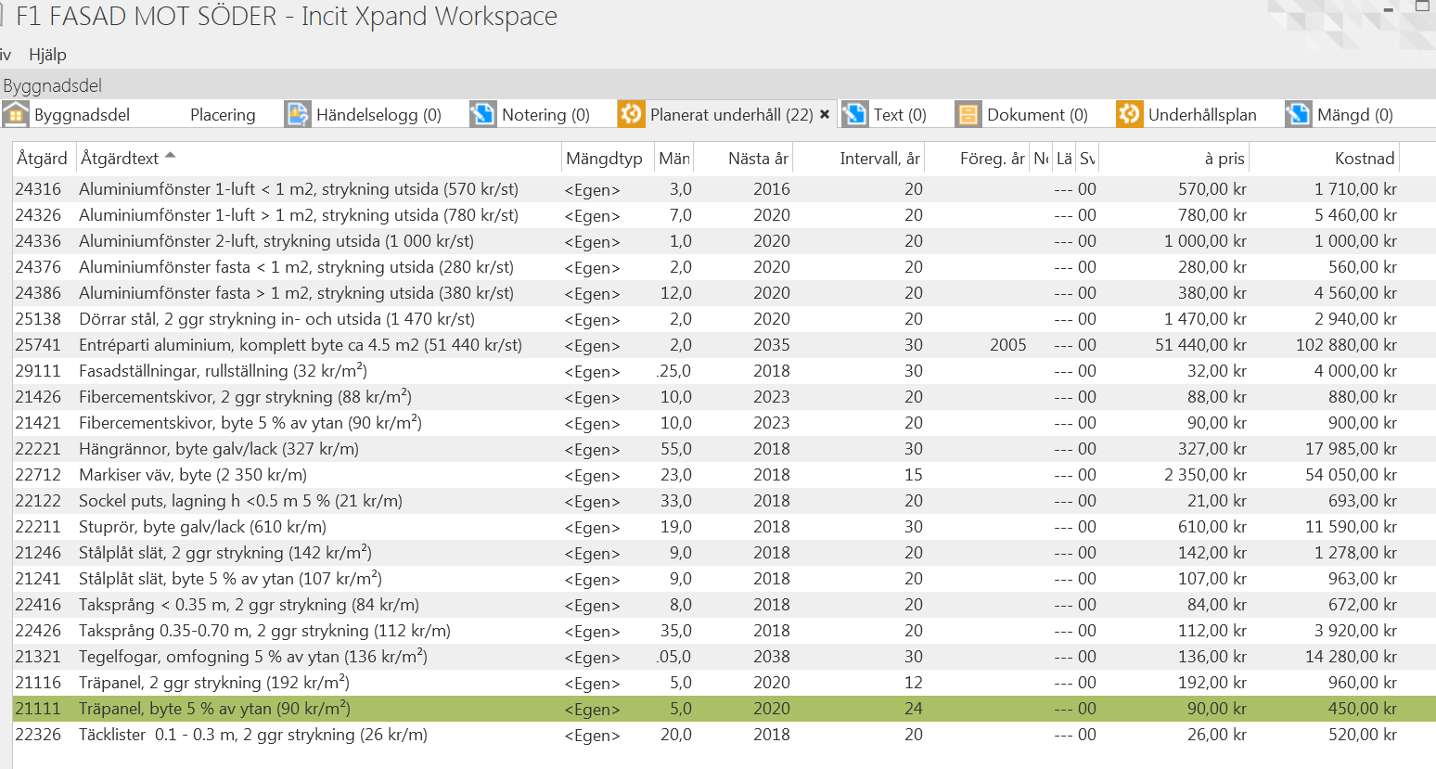Select highlighted Träpanel, byte 5 % row

pyautogui.click(x=724, y=709)
